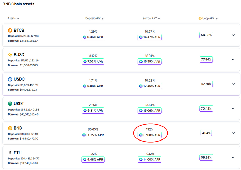This screenshot has height=170, width=241.
Task: Click BNB 67.68% APR borrow badge
Action: coord(149,135)
